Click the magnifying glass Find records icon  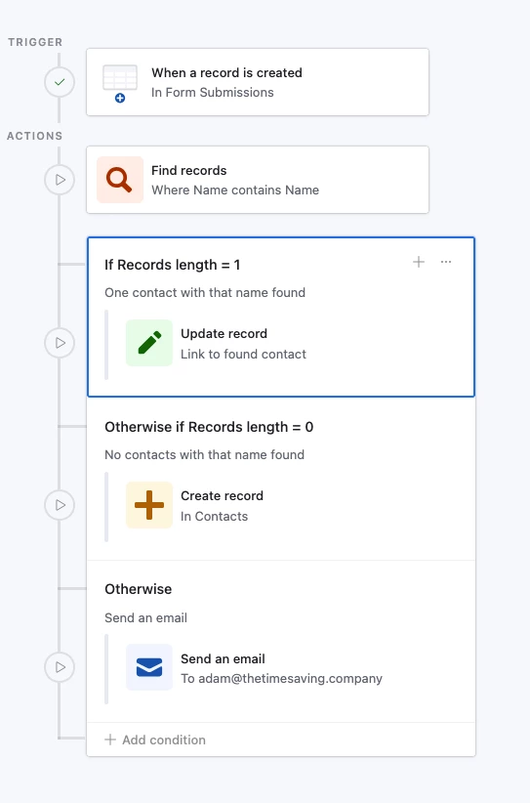120,180
